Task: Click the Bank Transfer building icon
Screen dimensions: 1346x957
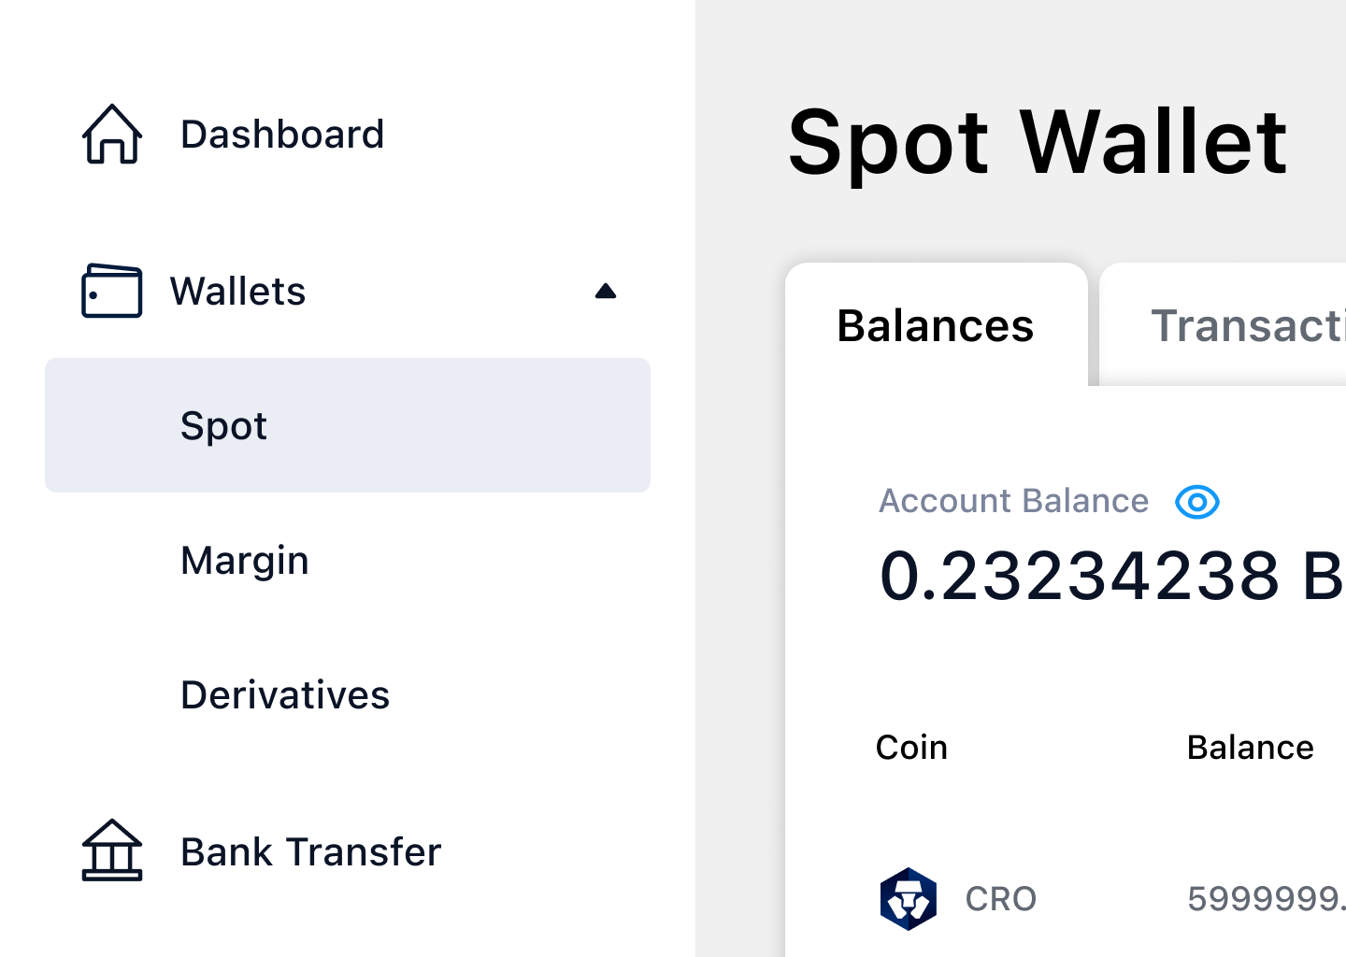Action: [x=112, y=850]
